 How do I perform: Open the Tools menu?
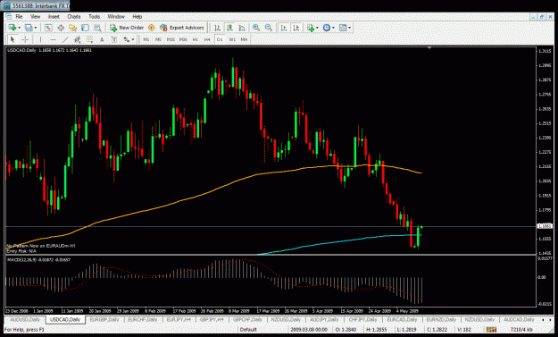pos(94,16)
